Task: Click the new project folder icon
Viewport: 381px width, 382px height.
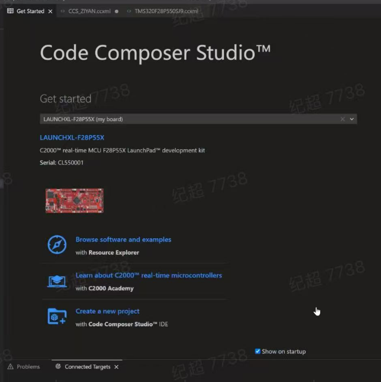Action: click(57, 316)
